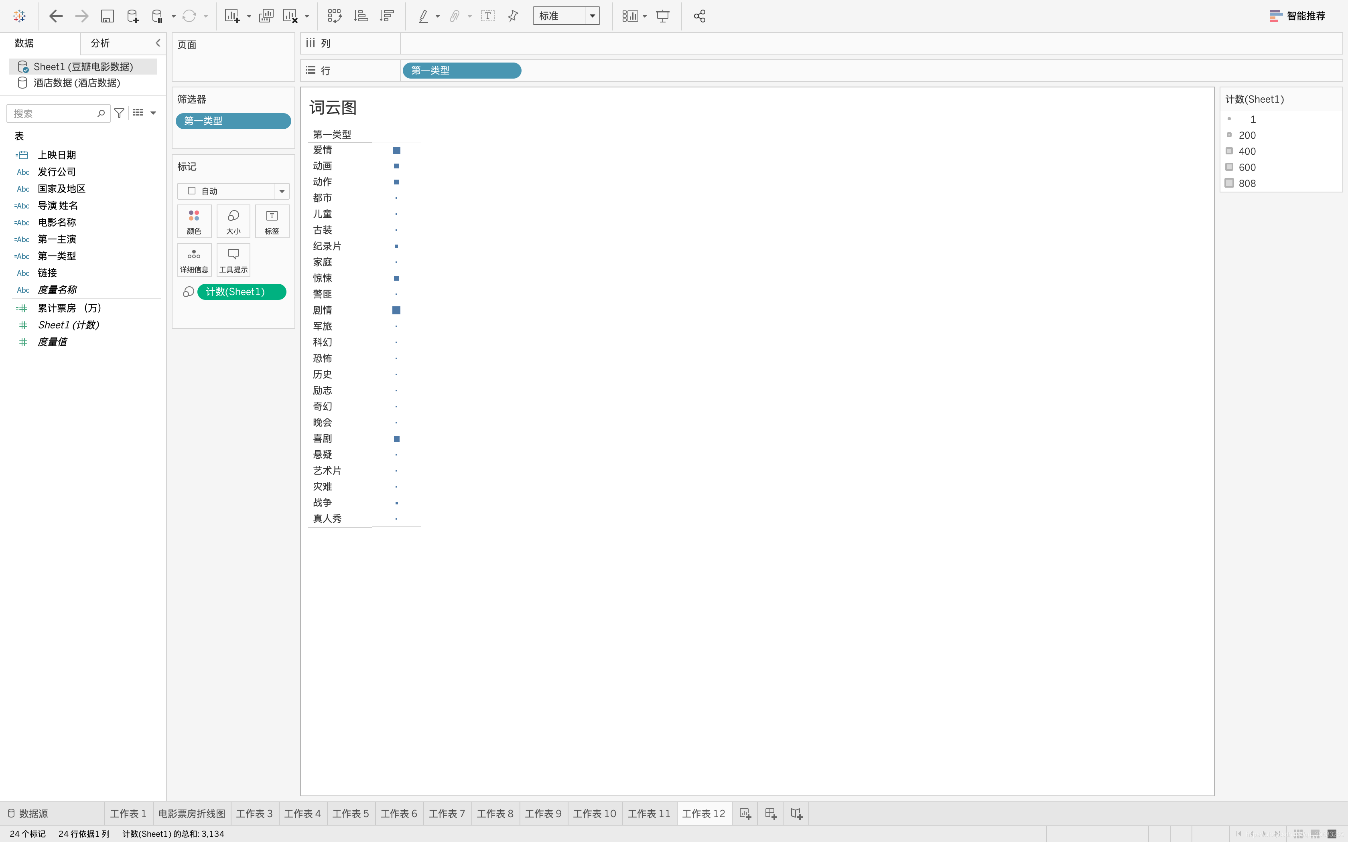The width and height of the screenshot is (1348, 842).
Task: Open the Size marks card
Action: tap(233, 221)
